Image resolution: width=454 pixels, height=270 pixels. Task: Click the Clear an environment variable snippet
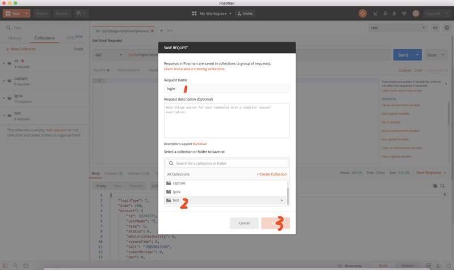coord(402,148)
